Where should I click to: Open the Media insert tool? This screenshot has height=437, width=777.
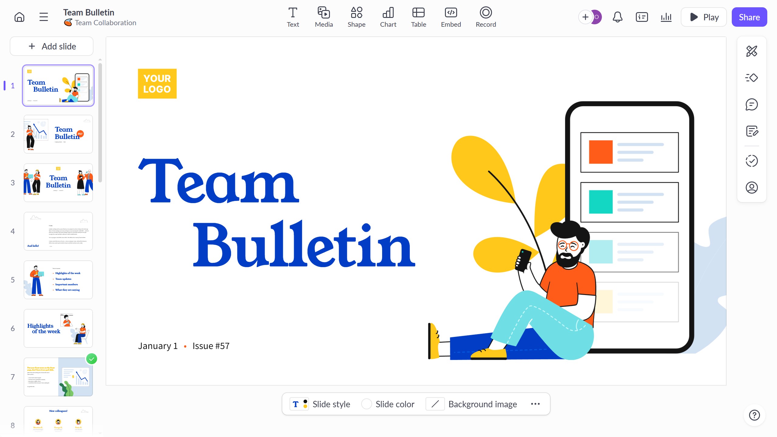point(324,17)
